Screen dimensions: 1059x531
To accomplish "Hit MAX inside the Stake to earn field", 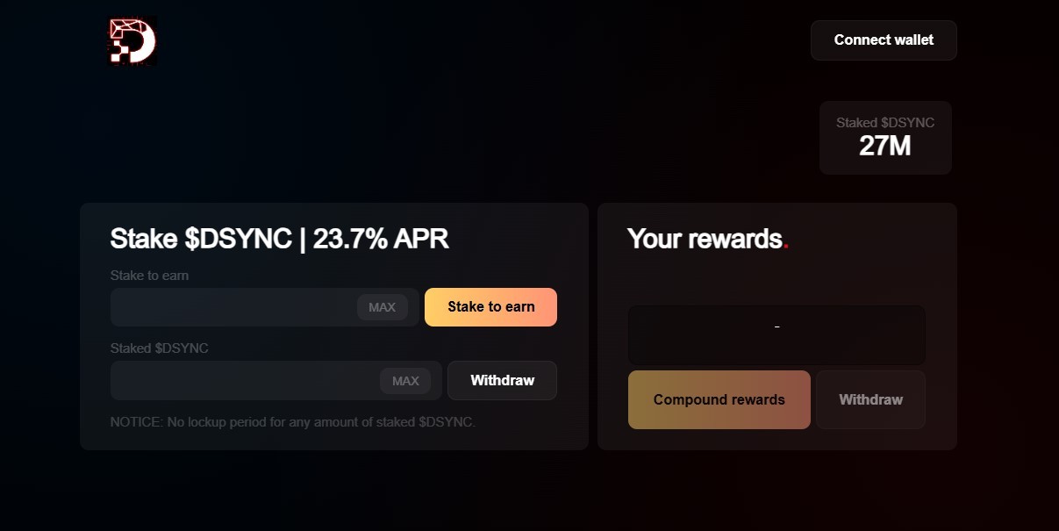I will 382,307.
